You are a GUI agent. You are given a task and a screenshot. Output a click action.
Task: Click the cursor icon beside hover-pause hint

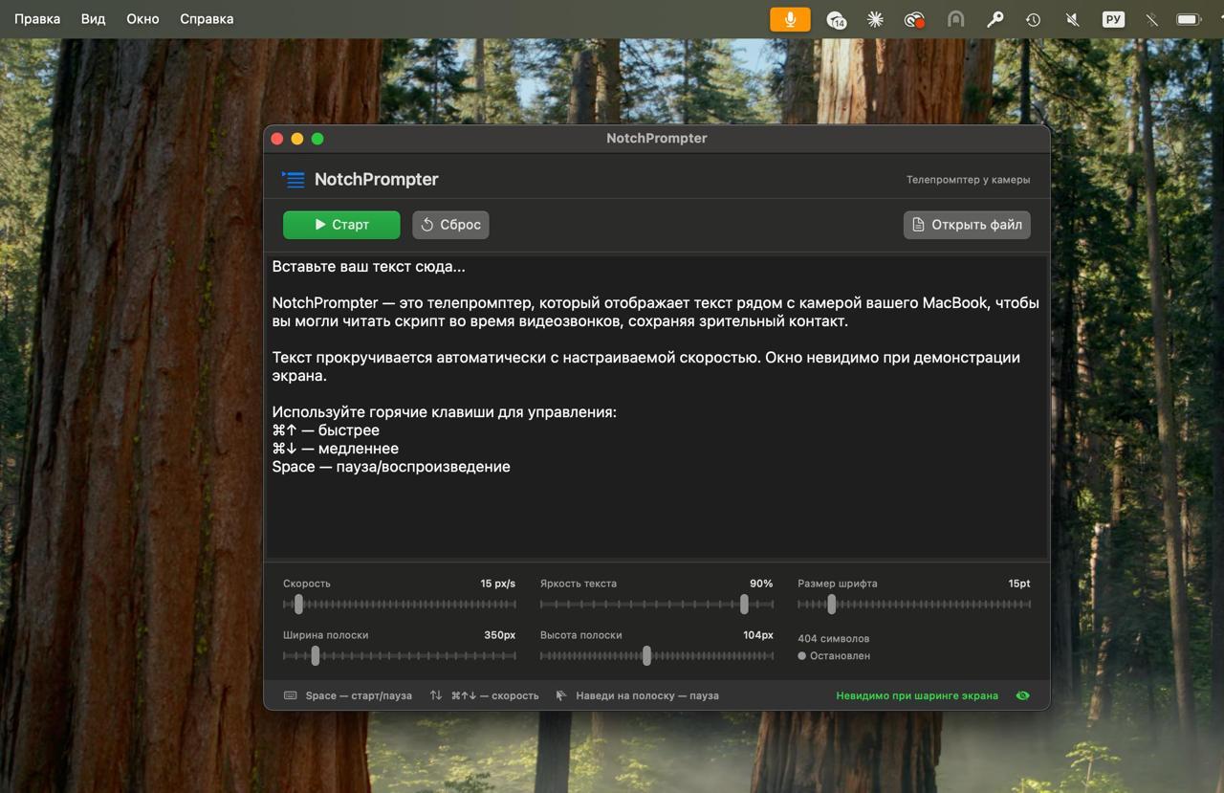(x=561, y=695)
